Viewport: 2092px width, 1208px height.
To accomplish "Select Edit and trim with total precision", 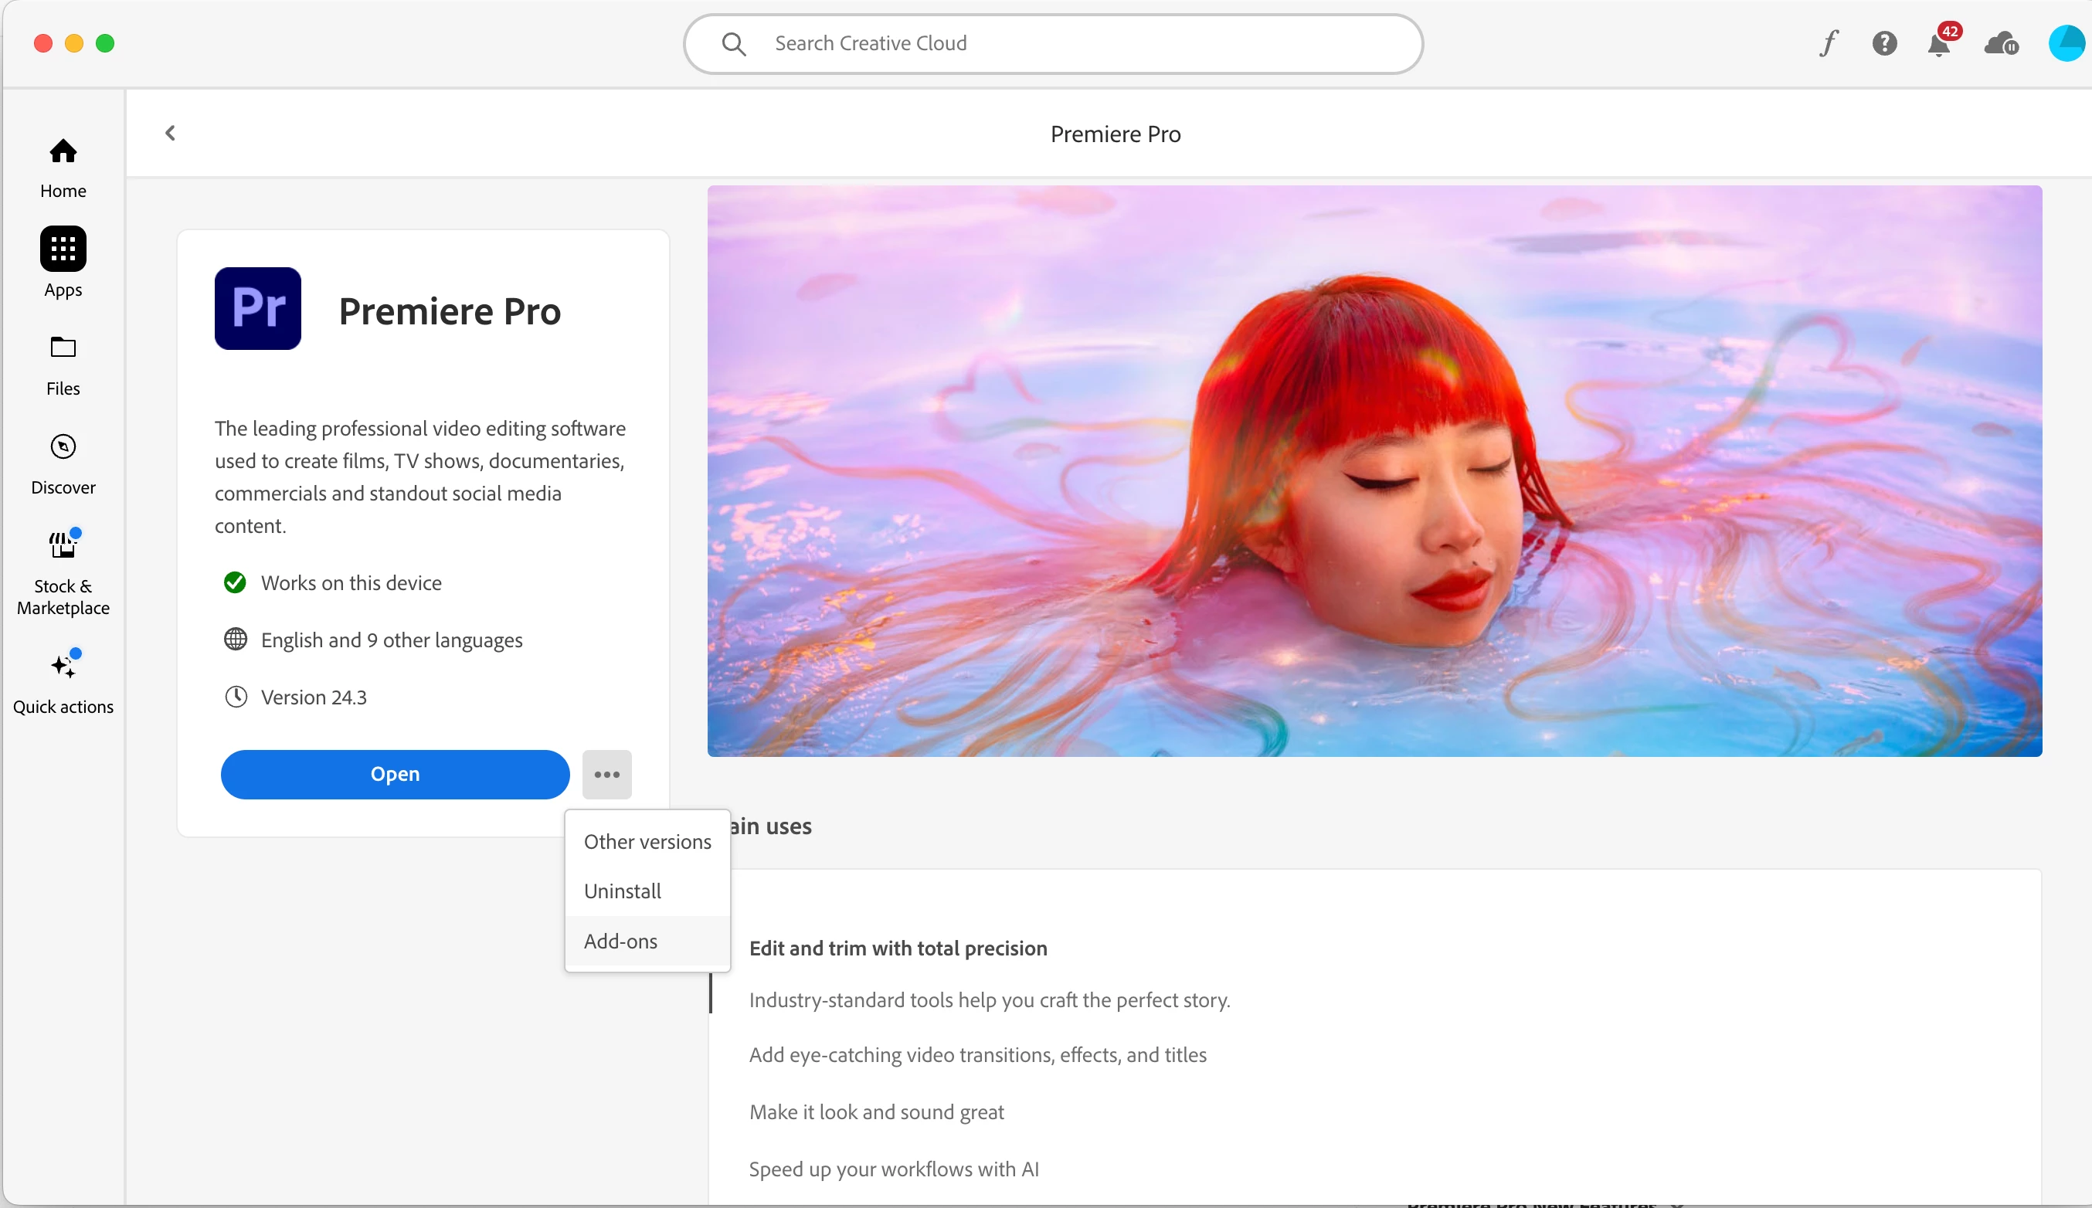I will (x=898, y=948).
